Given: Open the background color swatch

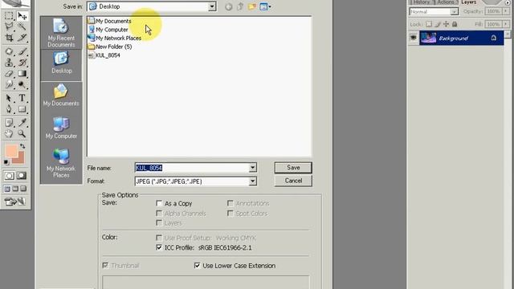Looking at the screenshot, I should [x=21, y=159].
